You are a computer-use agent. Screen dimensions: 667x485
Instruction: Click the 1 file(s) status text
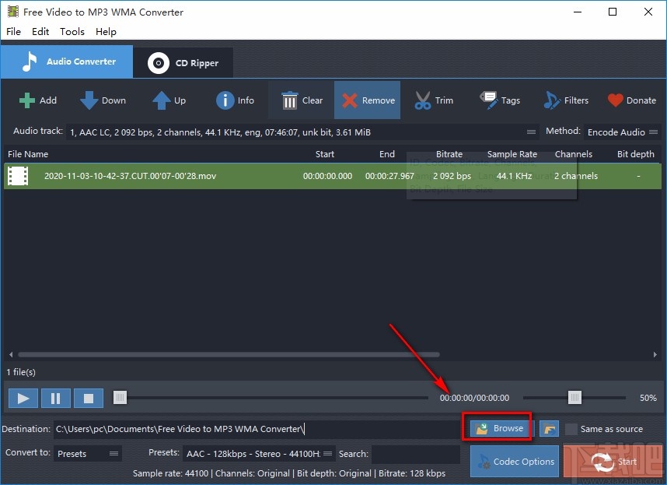pos(21,372)
